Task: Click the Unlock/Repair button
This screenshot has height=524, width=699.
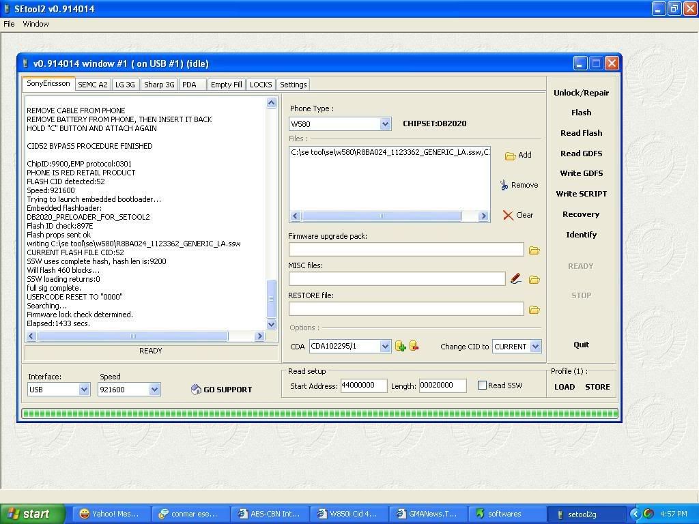Action: [582, 93]
